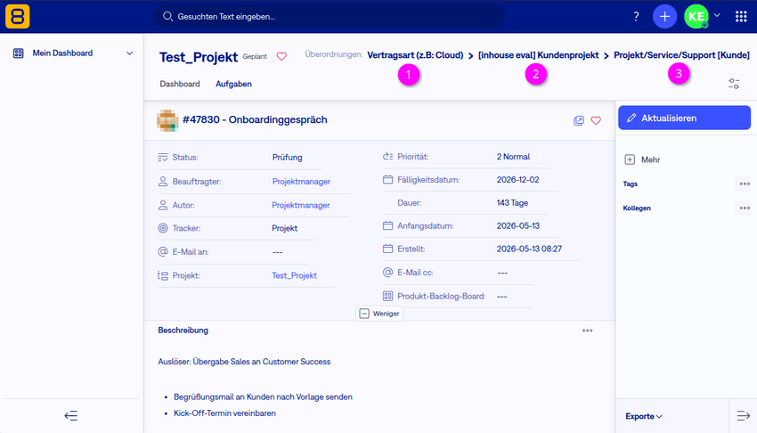Open the project settings sliders icon
757x433 pixels.
(734, 84)
